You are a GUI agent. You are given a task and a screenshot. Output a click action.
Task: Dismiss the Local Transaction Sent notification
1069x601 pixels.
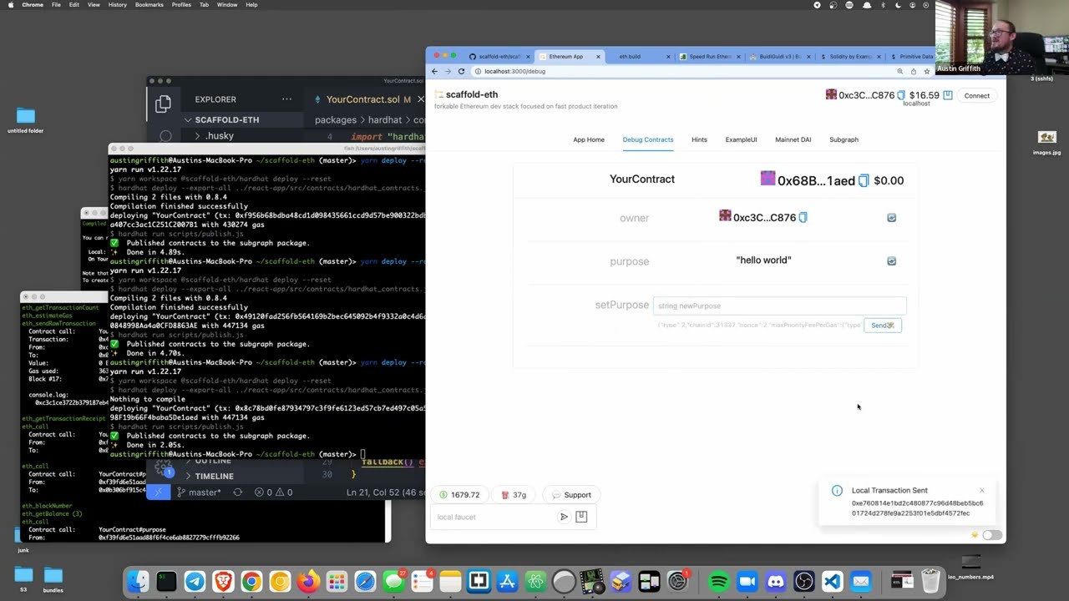[x=981, y=490]
